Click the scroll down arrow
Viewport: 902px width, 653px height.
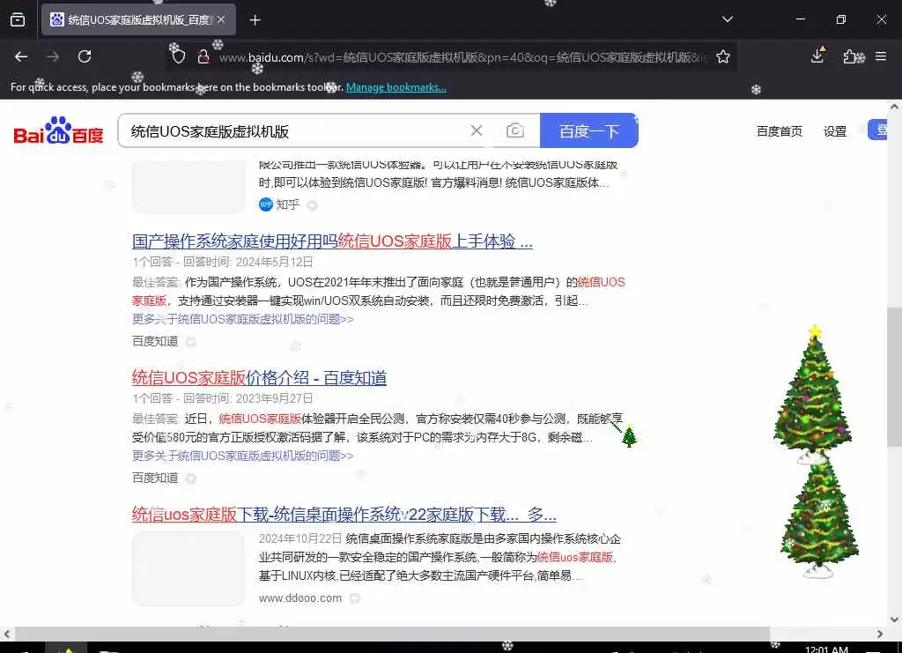[894, 620]
